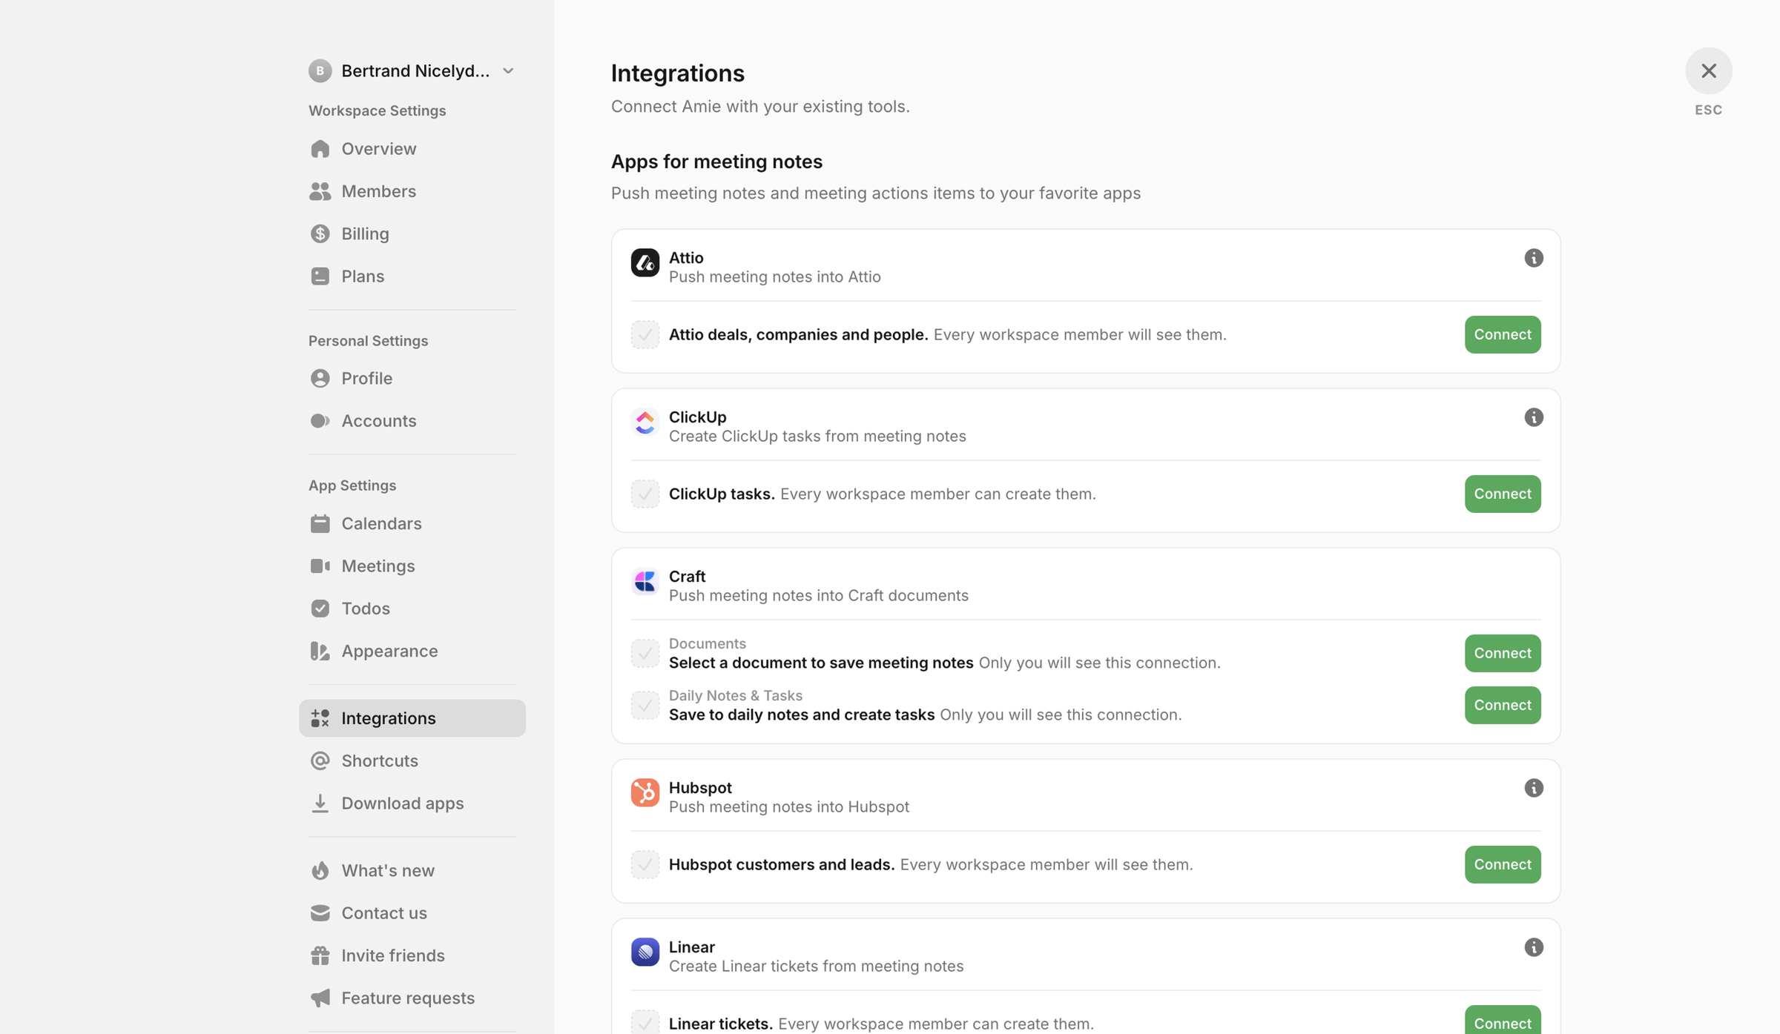
Task: Click the Shortcuts at-sign icon
Action: tap(320, 760)
